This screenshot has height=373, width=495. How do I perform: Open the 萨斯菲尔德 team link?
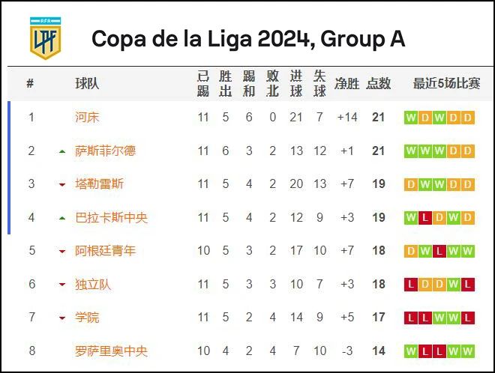click(106, 151)
